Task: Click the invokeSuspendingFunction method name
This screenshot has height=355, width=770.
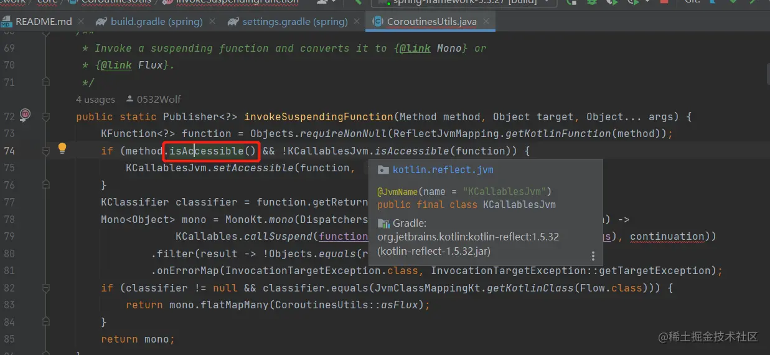Action: pyautogui.click(x=319, y=116)
